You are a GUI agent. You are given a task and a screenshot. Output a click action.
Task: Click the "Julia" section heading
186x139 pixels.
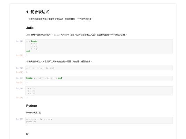tap(30, 28)
